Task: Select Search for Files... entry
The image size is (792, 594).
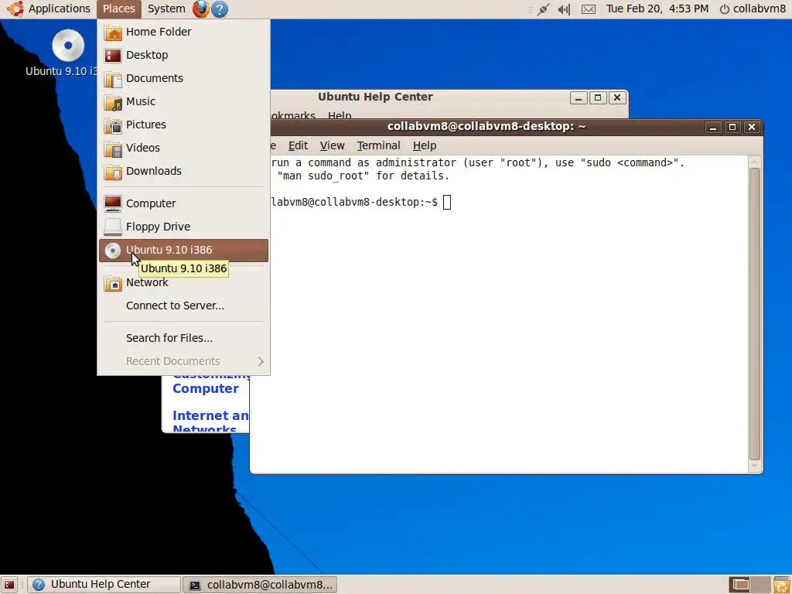Action: coord(183,338)
